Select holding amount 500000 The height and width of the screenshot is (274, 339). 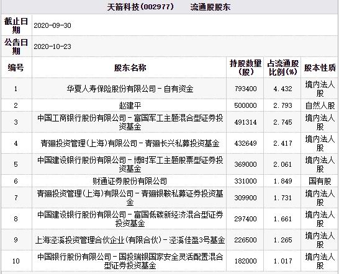click(245, 105)
